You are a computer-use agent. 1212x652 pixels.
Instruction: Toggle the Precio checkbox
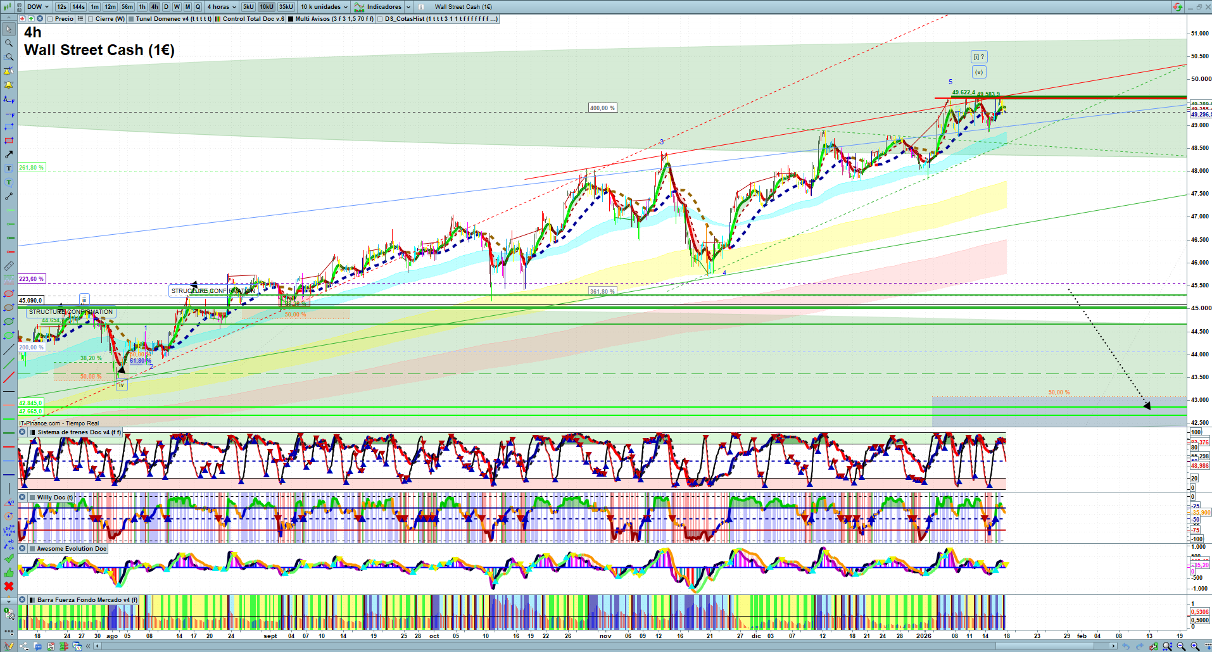[x=50, y=19]
